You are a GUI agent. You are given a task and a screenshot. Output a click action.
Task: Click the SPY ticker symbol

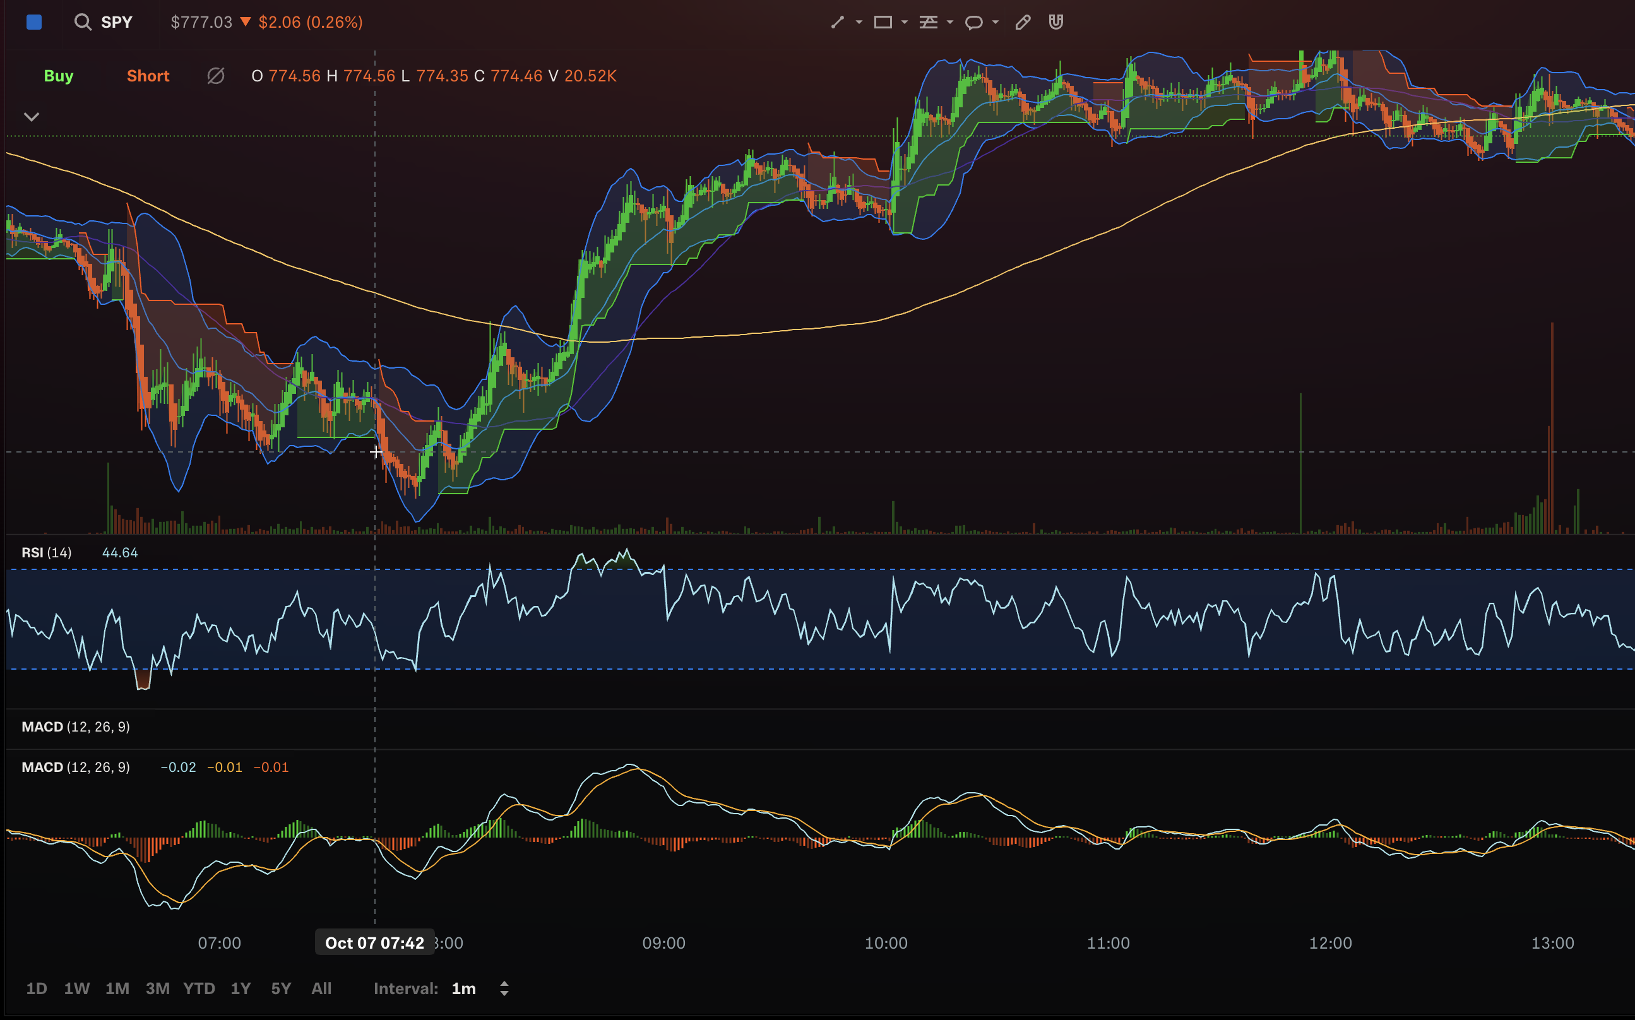pyautogui.click(x=117, y=22)
